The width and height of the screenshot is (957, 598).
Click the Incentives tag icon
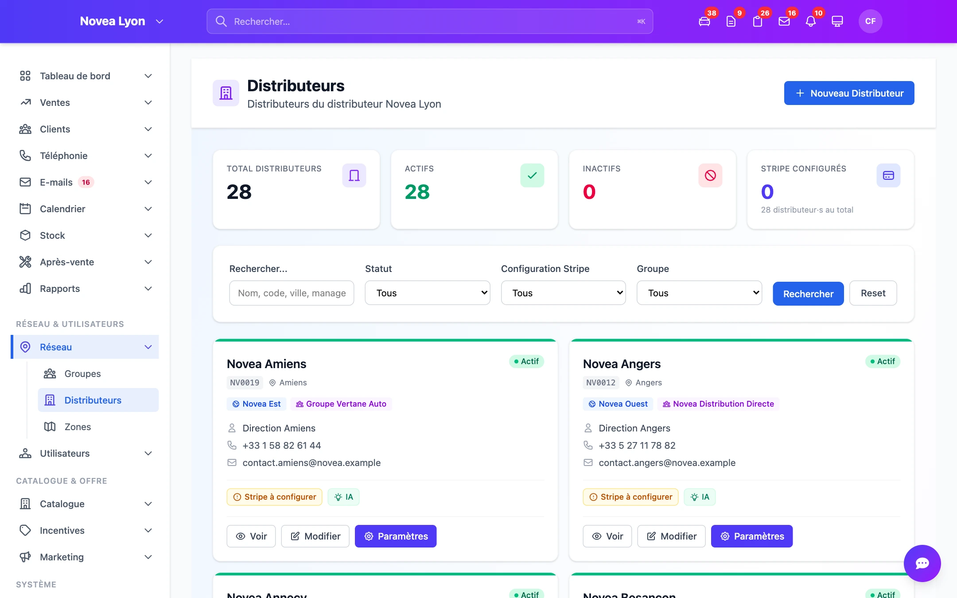(25, 530)
